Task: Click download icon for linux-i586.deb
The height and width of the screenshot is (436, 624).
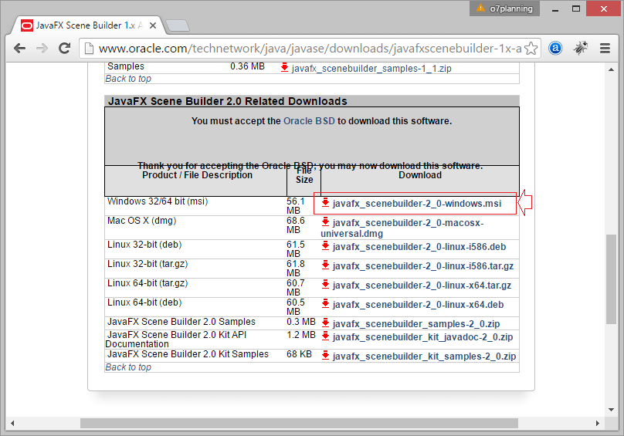Action: click(325, 246)
